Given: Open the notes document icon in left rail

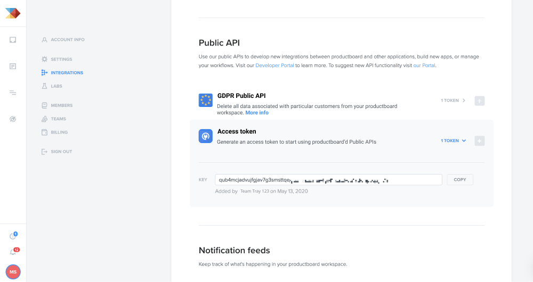Looking at the screenshot, I should (x=13, y=66).
